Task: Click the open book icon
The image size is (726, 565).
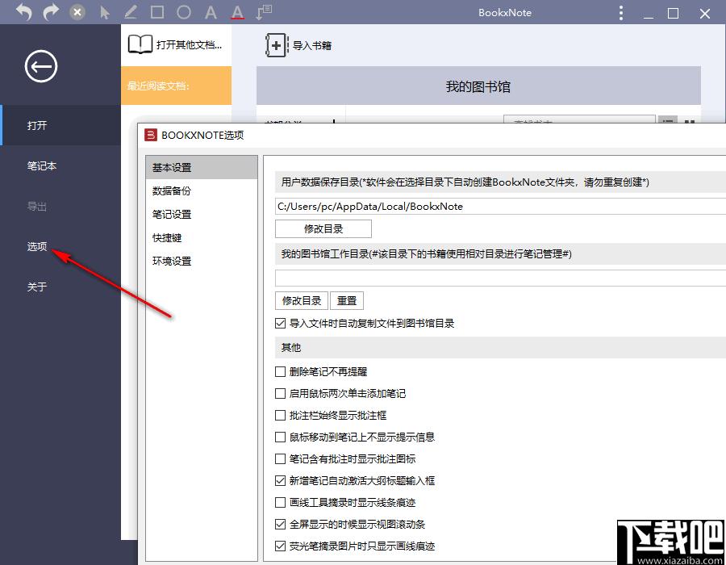Action: coord(140,44)
